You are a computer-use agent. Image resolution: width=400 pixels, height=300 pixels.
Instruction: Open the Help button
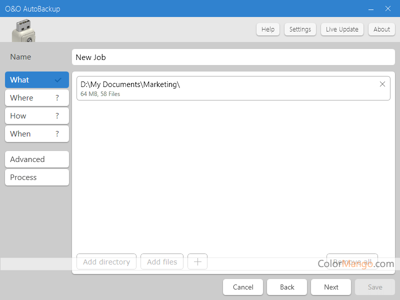[268, 29]
